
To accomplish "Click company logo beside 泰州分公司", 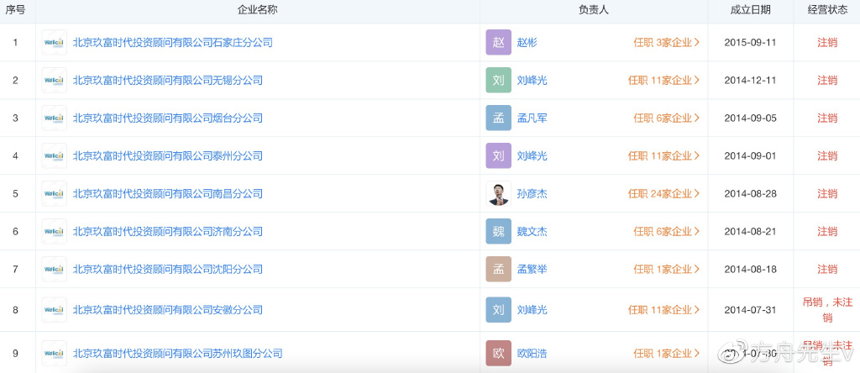I will 55,155.
